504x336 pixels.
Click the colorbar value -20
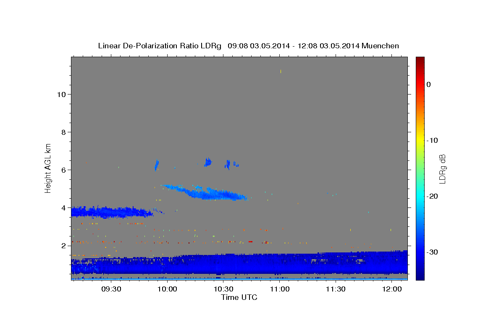coord(433,196)
